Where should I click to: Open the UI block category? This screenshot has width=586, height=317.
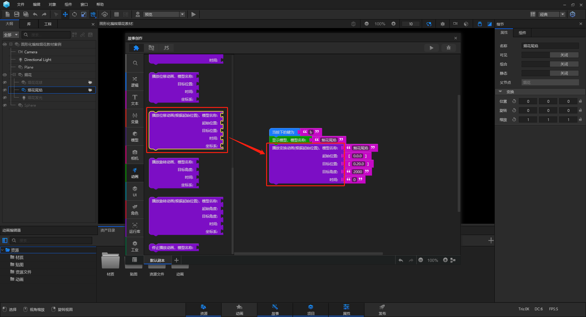point(135,191)
